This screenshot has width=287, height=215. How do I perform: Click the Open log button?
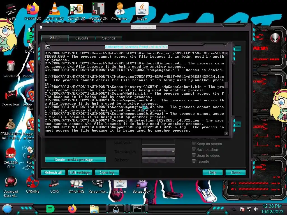(107, 172)
